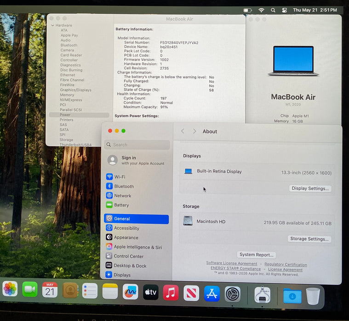349x321 pixels.
Task: Select Card Reader in System Information sidebar
Action: (x=71, y=55)
